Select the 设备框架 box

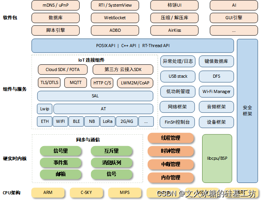[x=216, y=122]
